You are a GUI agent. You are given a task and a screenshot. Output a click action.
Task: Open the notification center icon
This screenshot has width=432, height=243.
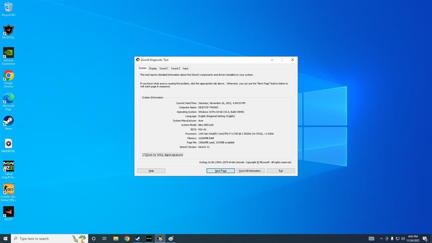tap(425, 239)
